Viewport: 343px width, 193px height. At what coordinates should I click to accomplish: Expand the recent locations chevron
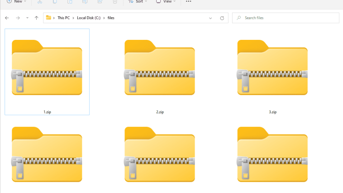[x=27, y=18]
